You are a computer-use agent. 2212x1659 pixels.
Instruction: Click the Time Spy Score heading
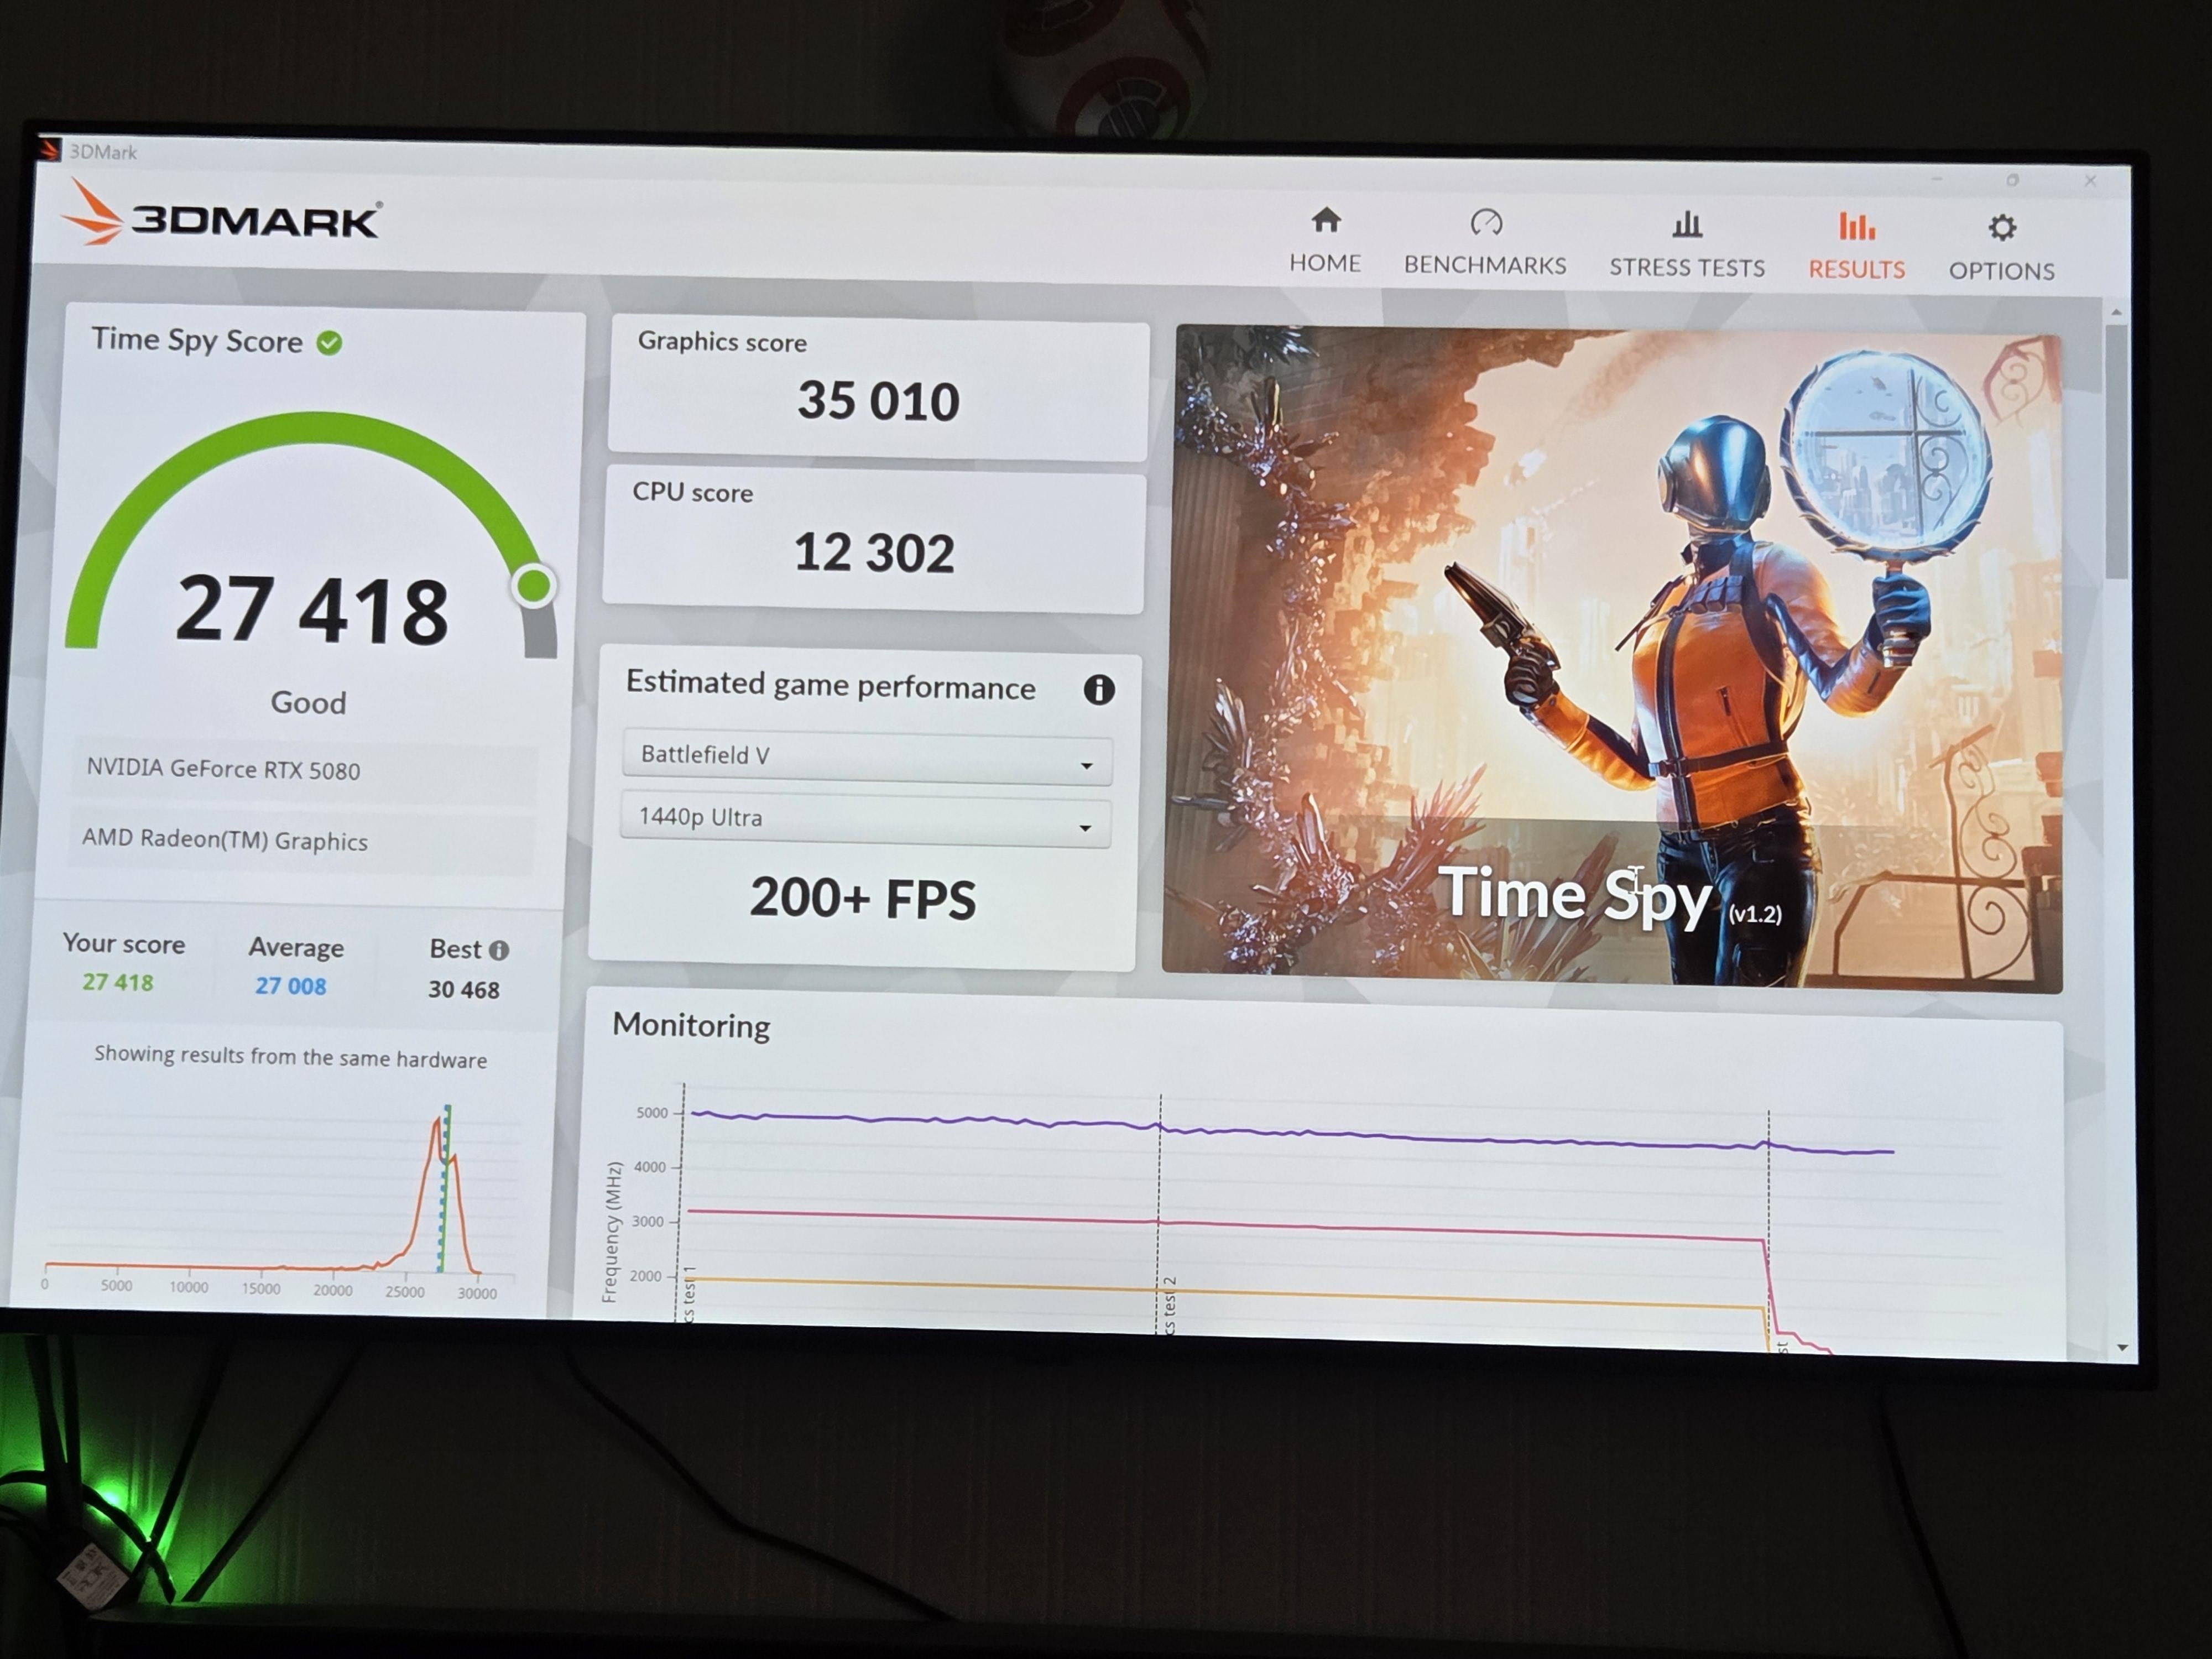[197, 340]
